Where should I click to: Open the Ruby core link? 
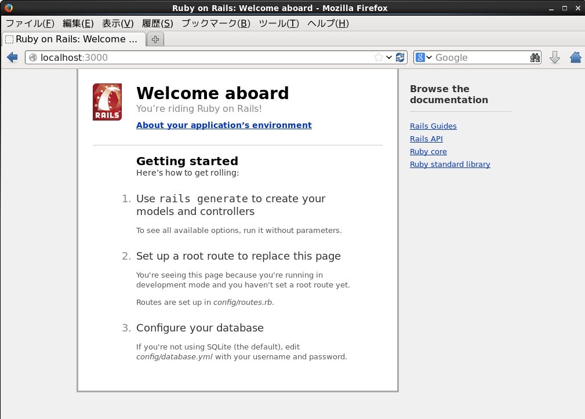428,152
